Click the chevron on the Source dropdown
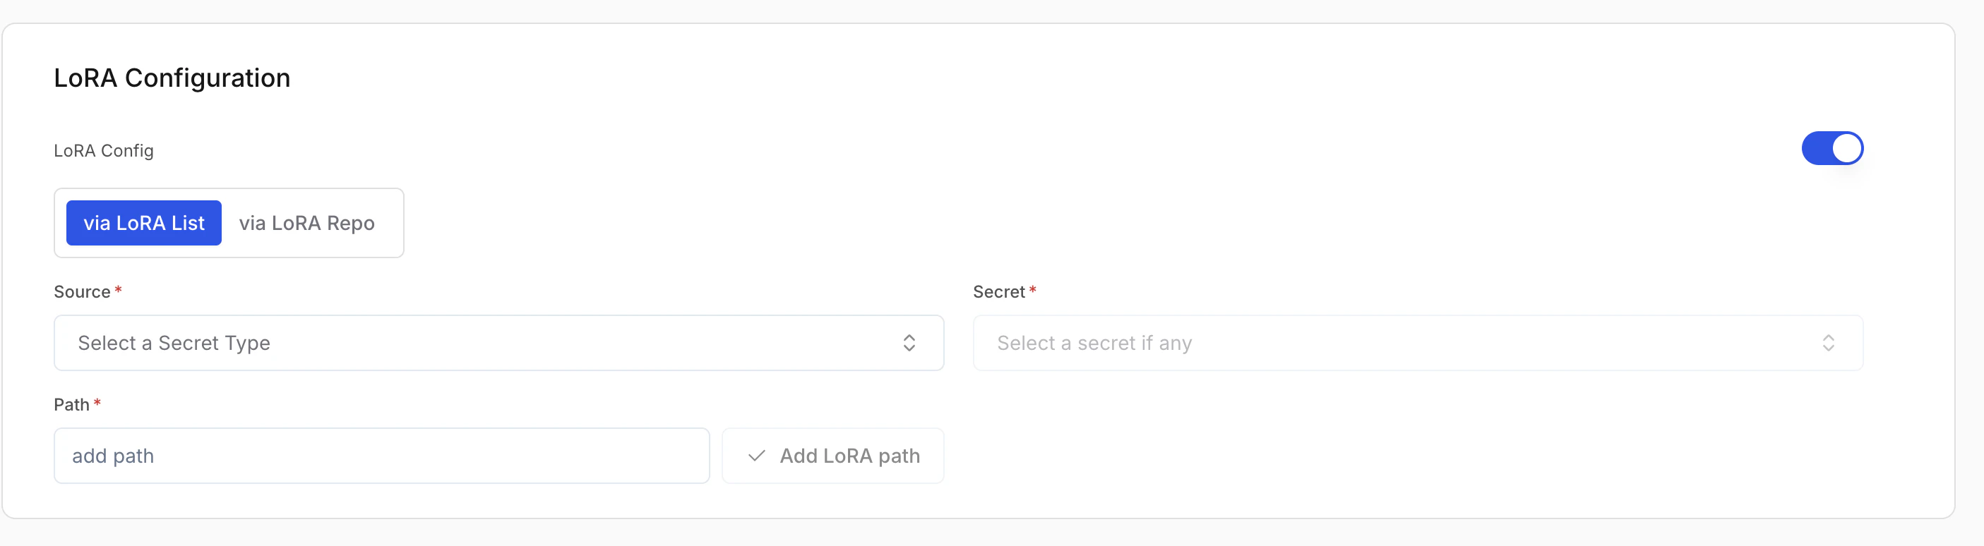 click(x=909, y=343)
